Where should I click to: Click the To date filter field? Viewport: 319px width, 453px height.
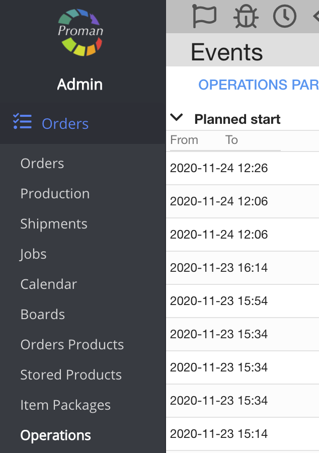[x=252, y=140]
